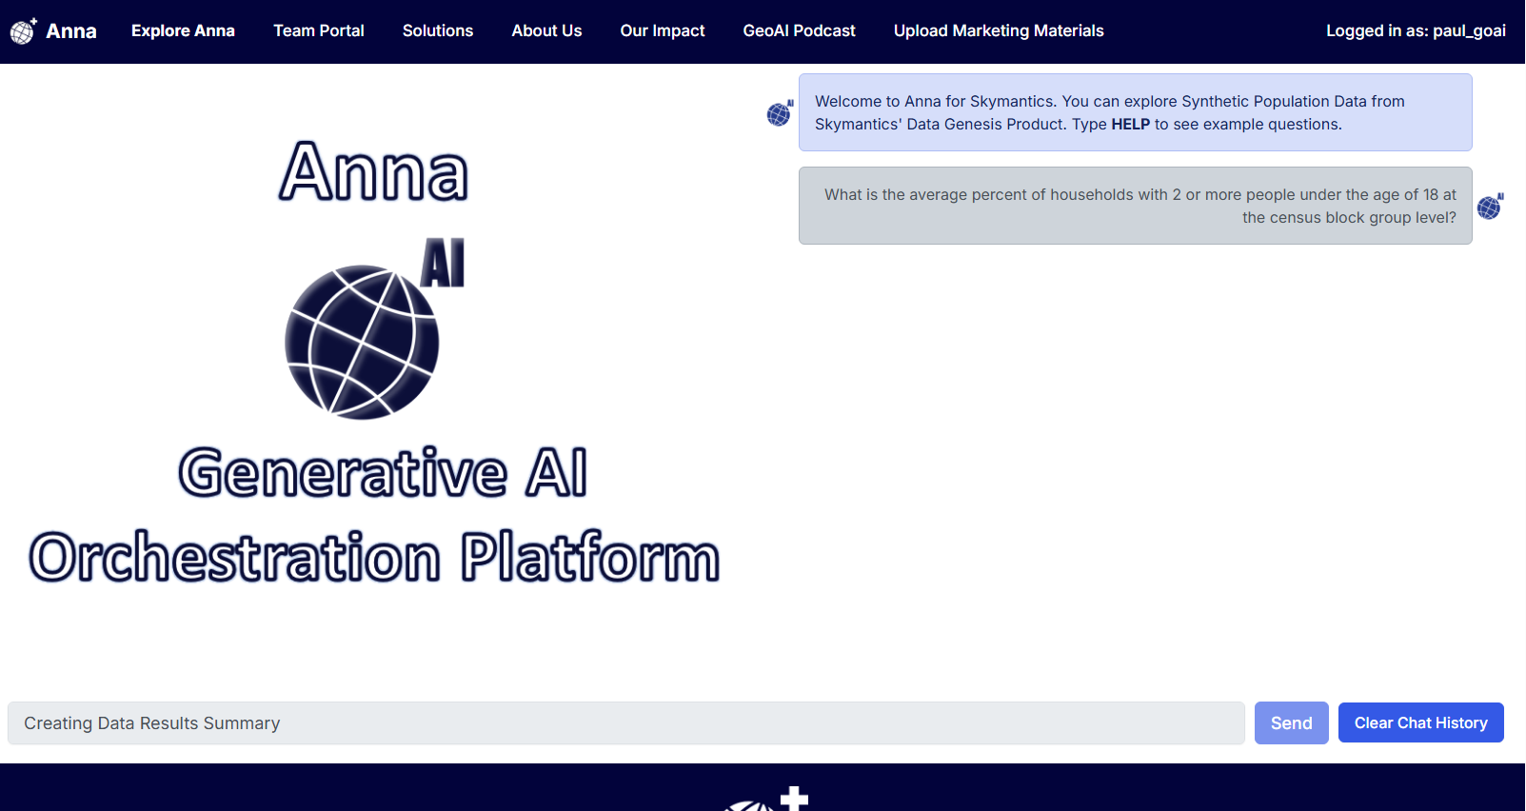Click the Anna brand name in navbar

tap(71, 31)
